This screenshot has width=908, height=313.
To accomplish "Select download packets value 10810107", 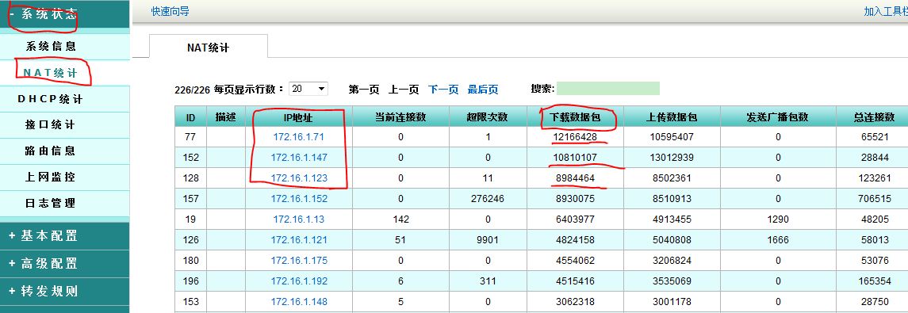I will [574, 158].
